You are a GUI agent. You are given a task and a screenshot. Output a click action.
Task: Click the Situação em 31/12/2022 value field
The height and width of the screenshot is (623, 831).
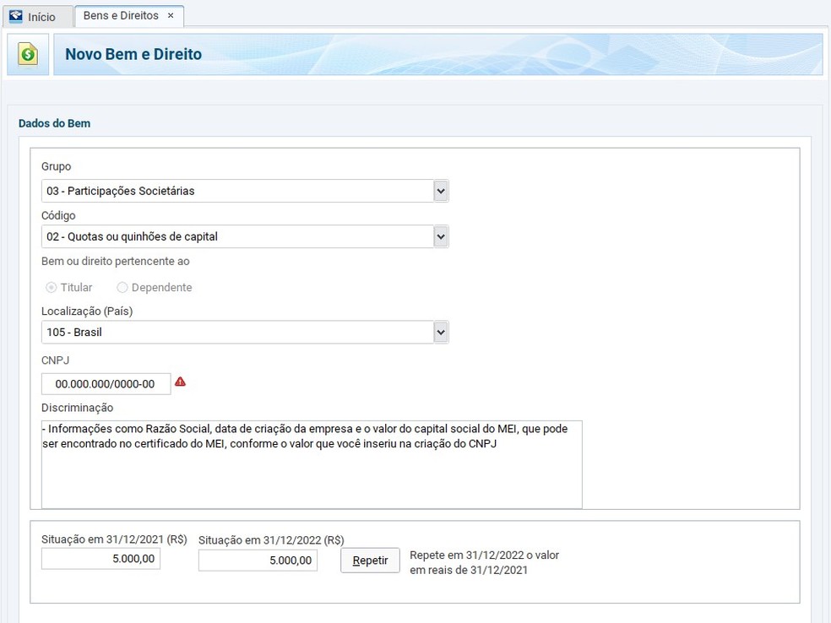[258, 561]
